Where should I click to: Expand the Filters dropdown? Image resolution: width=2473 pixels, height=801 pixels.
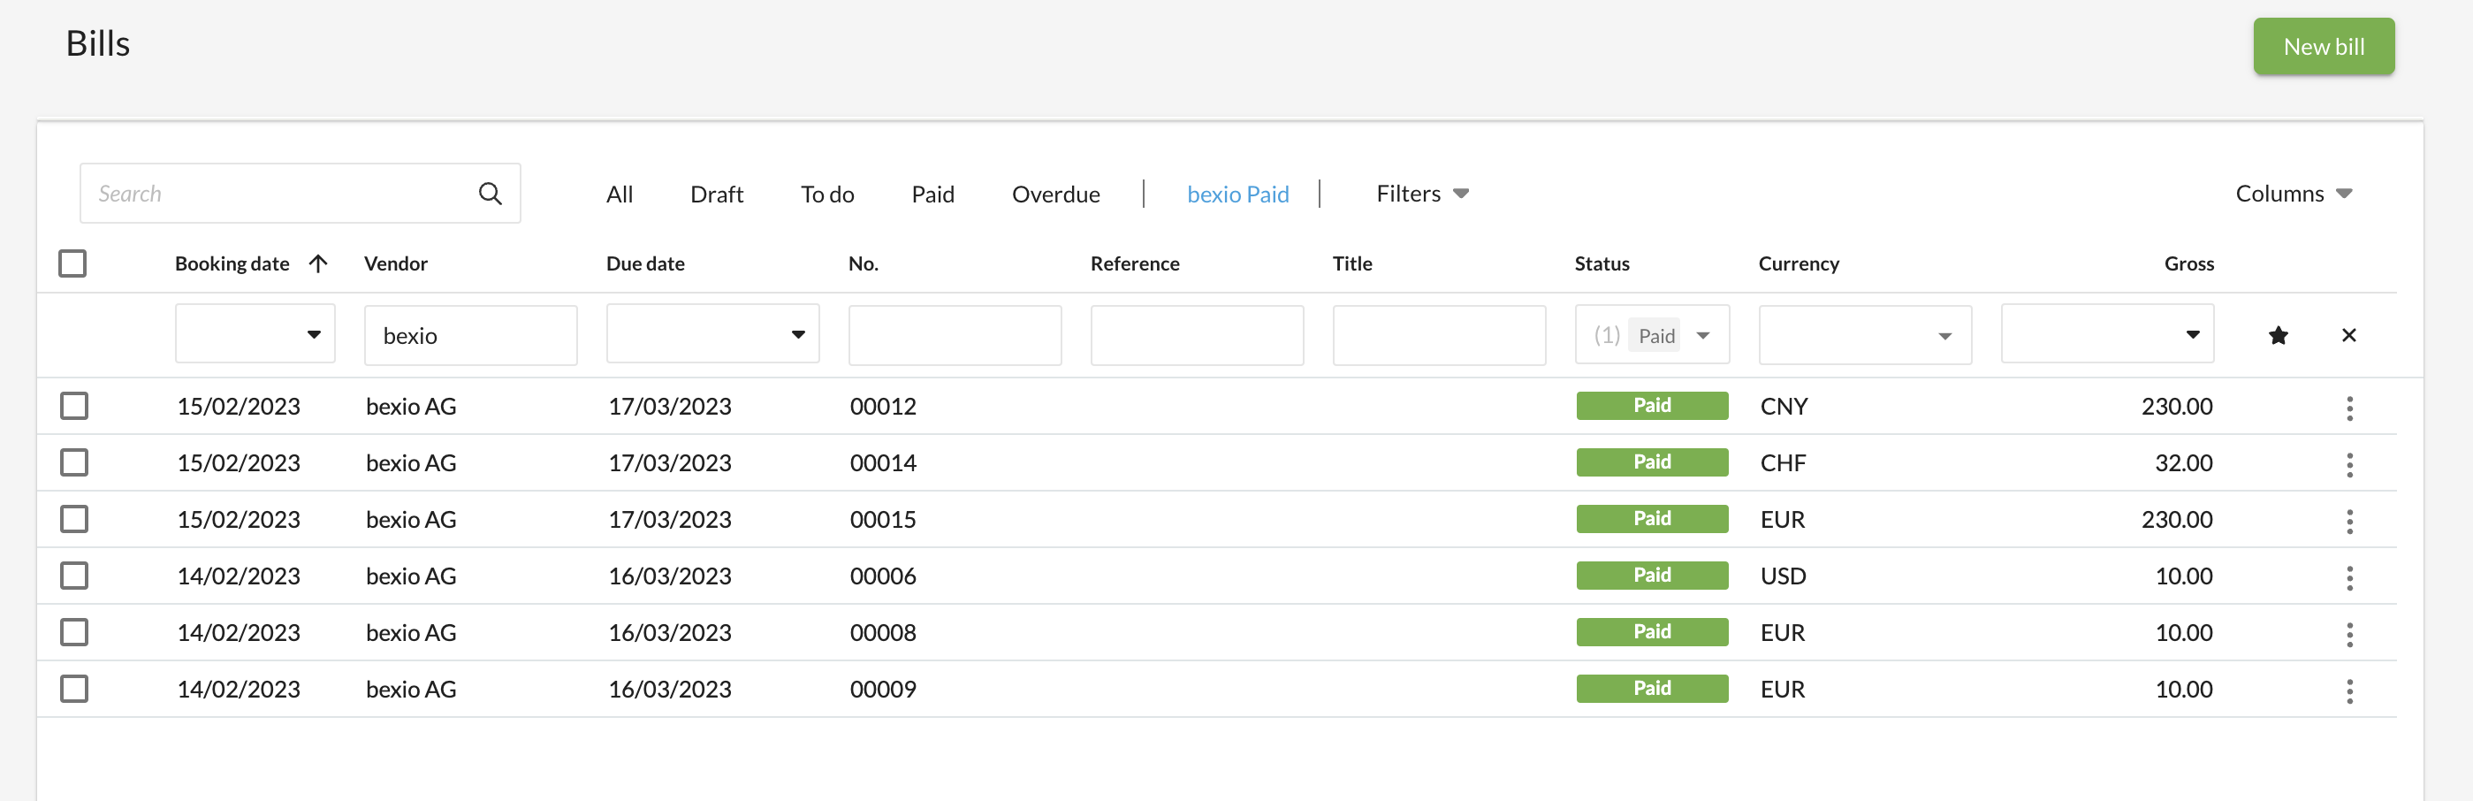pyautogui.click(x=1421, y=194)
